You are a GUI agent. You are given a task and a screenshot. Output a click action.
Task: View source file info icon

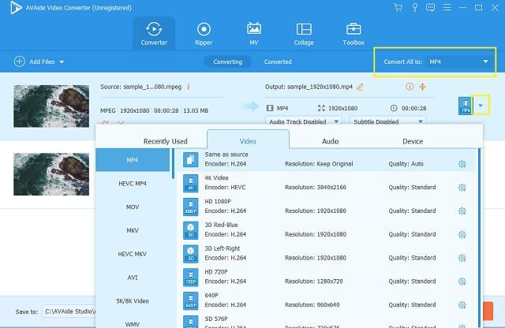pos(189,87)
